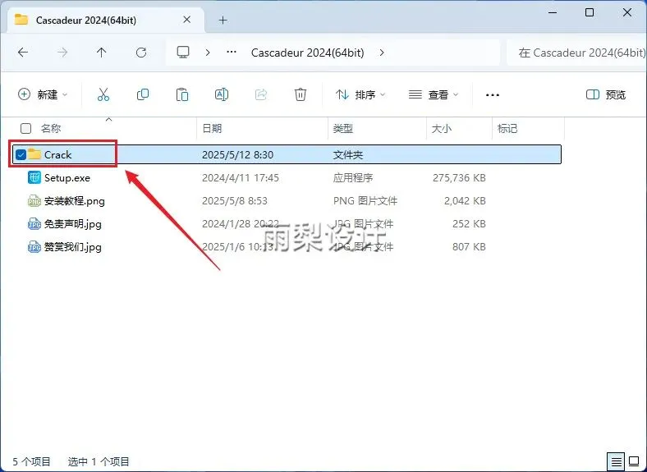Click the 安装教程.png file icon

click(34, 201)
